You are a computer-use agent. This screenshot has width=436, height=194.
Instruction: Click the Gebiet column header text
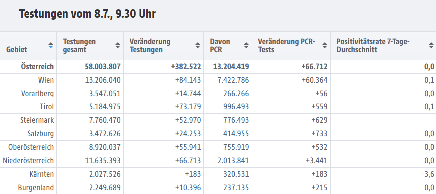tap(17, 50)
